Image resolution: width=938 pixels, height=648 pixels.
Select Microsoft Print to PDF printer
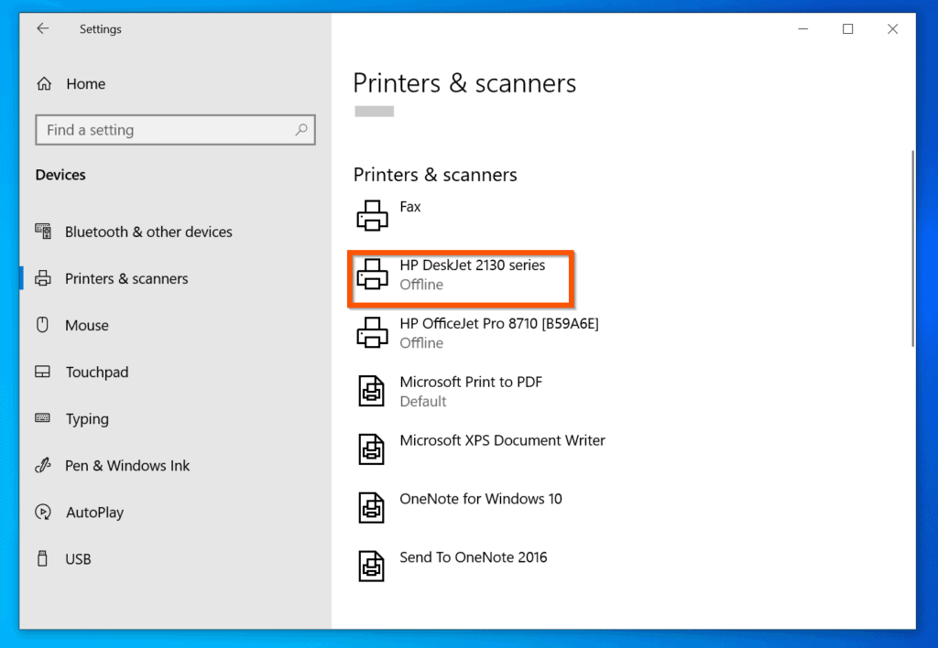449,391
